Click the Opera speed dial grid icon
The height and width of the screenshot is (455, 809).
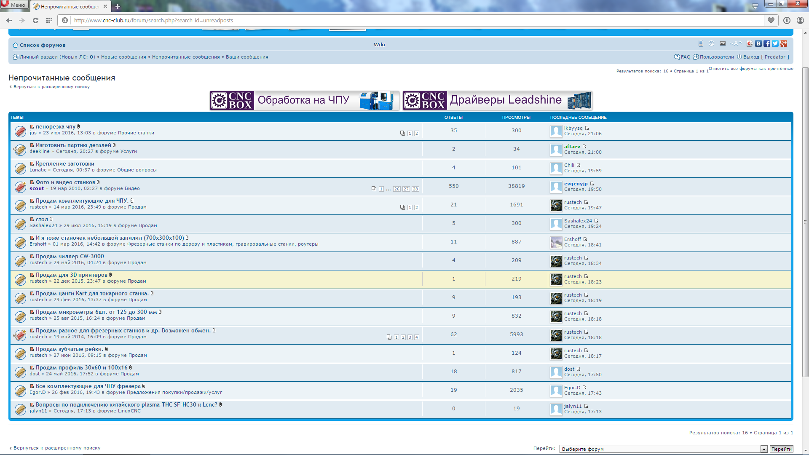(x=49, y=20)
